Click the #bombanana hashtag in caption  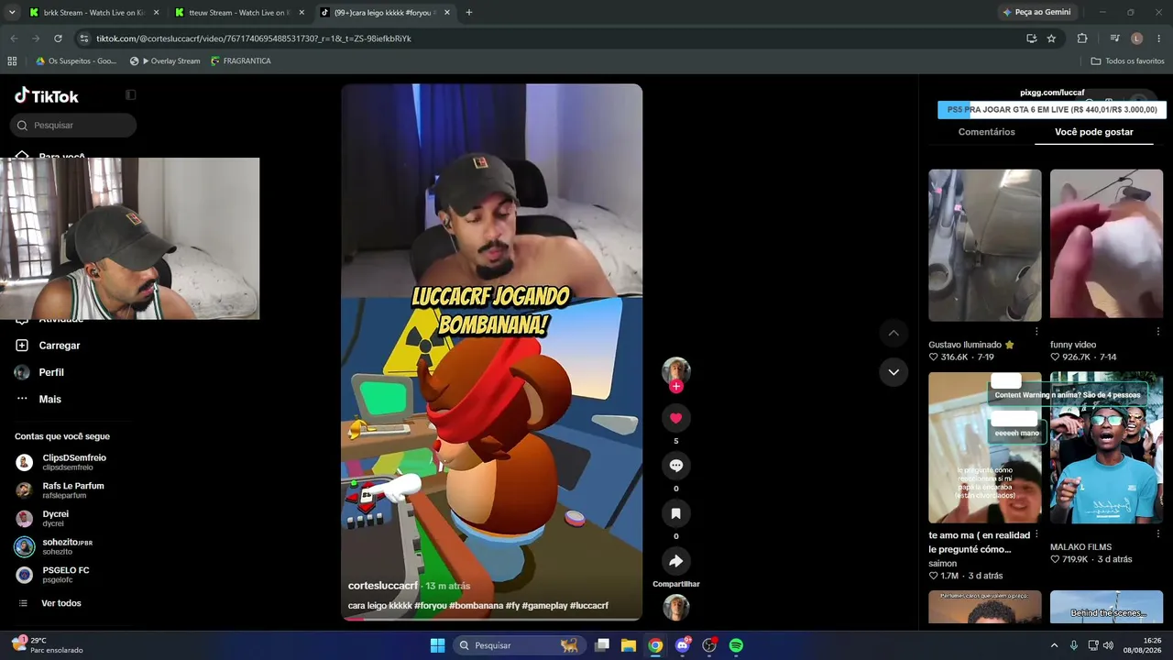pos(477,606)
